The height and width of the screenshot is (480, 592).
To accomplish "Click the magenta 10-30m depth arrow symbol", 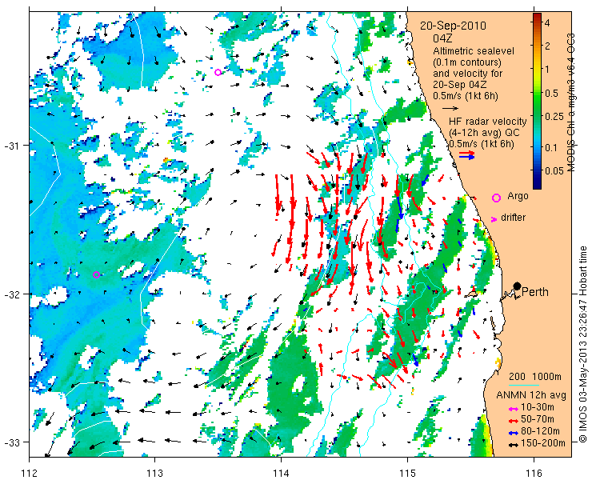I will pyautogui.click(x=513, y=409).
